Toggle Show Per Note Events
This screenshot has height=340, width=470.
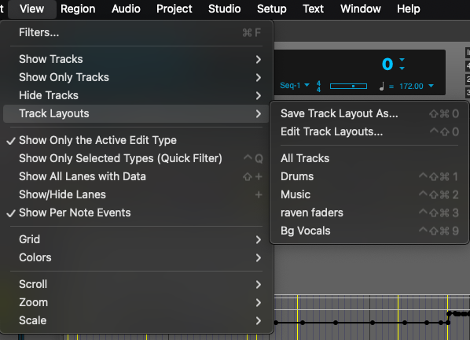(136, 213)
